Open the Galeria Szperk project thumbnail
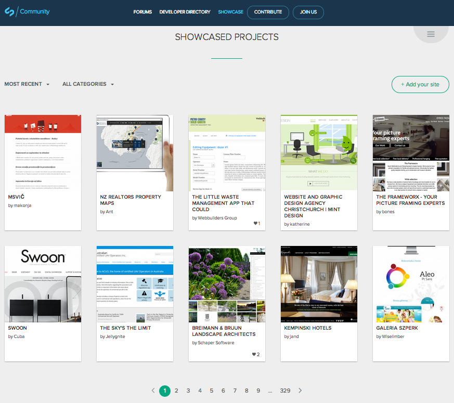Image resolution: width=454 pixels, height=403 pixels. pyautogui.click(x=411, y=284)
